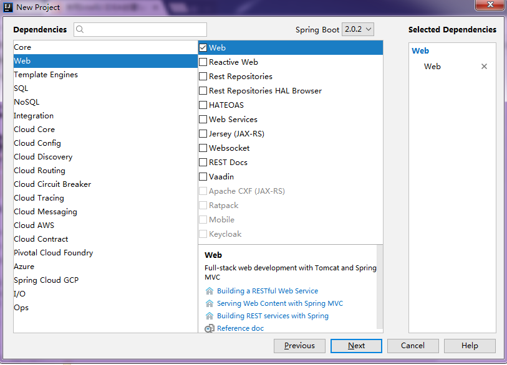The image size is (507, 365).
Task: Choose the Integration category
Action: [105, 116]
